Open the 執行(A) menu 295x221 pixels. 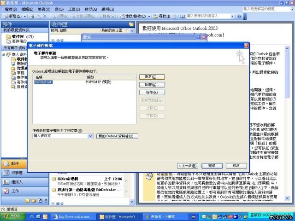tap(90, 9)
